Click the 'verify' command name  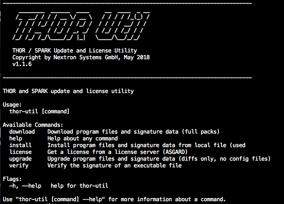[x=19, y=165]
